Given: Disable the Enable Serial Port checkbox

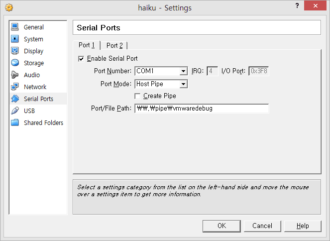Looking at the screenshot, I should [82, 59].
